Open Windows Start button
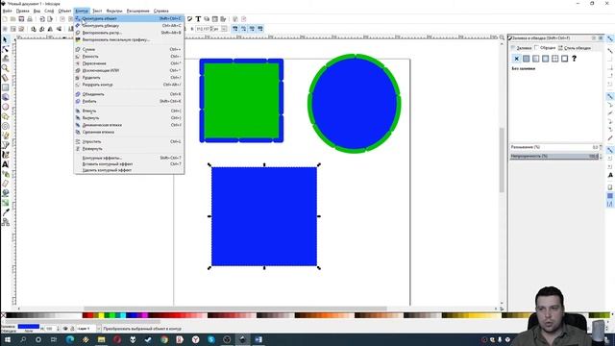Image resolution: width=615 pixels, height=346 pixels. (x=7, y=339)
